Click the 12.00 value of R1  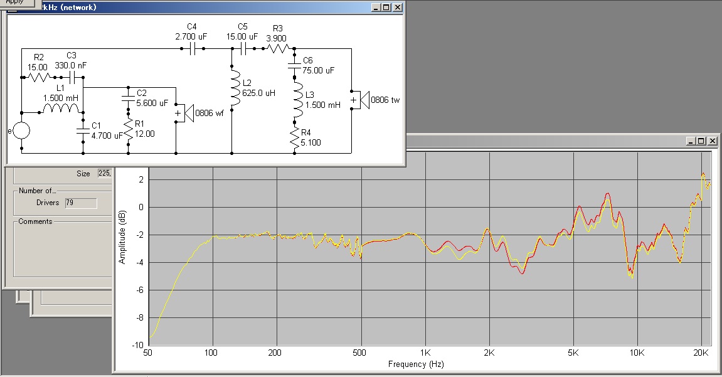144,134
